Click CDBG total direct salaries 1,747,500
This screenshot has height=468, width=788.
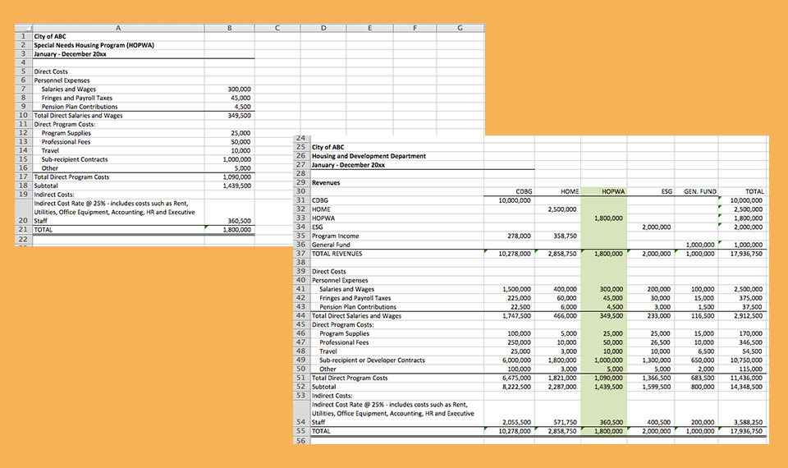pos(516,316)
